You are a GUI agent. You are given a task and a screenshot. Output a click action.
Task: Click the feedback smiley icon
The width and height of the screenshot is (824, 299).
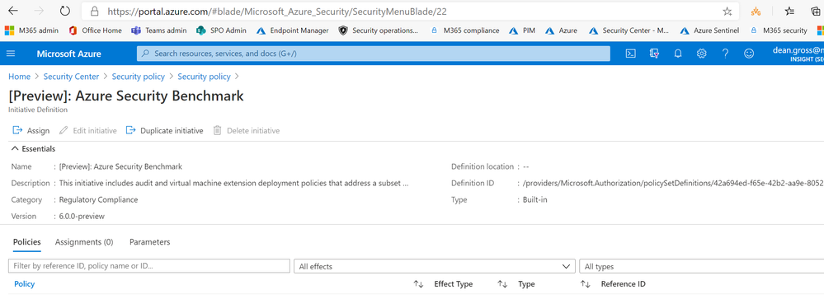coord(749,54)
